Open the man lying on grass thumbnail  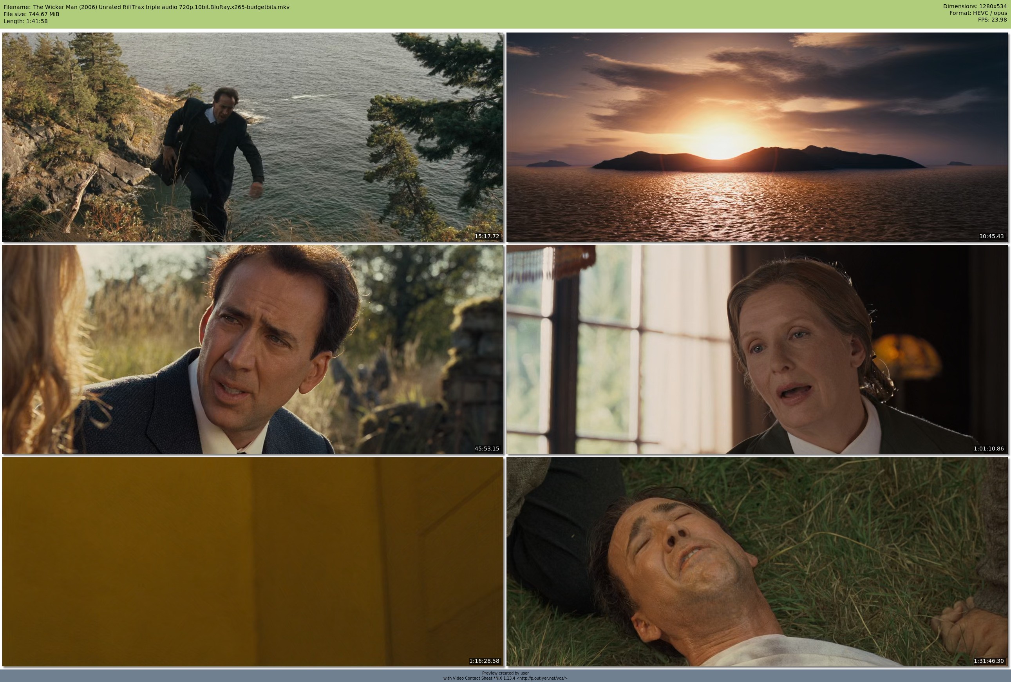click(757, 561)
